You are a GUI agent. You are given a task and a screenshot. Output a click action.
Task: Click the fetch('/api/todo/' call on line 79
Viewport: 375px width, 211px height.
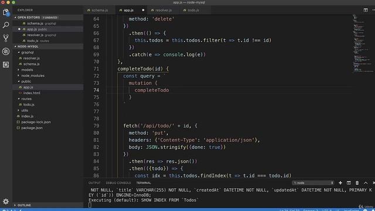160,126
